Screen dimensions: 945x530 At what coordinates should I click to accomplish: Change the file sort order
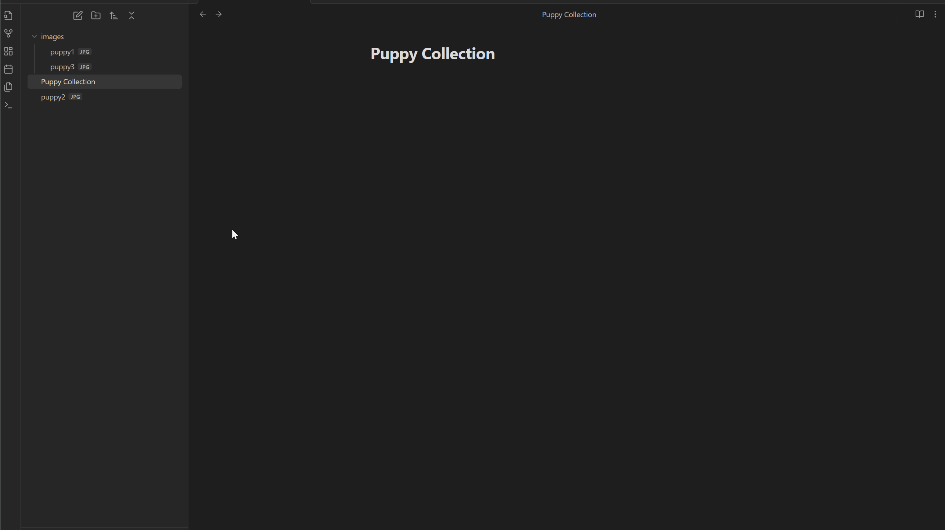114,16
